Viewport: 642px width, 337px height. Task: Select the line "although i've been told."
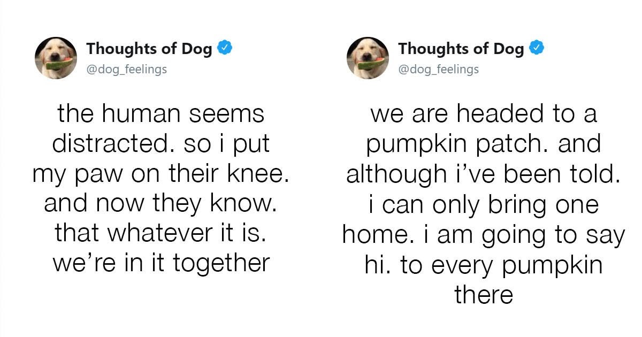coord(483,174)
